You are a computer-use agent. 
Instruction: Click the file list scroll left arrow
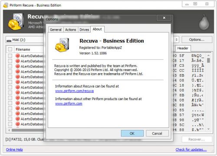click(9, 130)
